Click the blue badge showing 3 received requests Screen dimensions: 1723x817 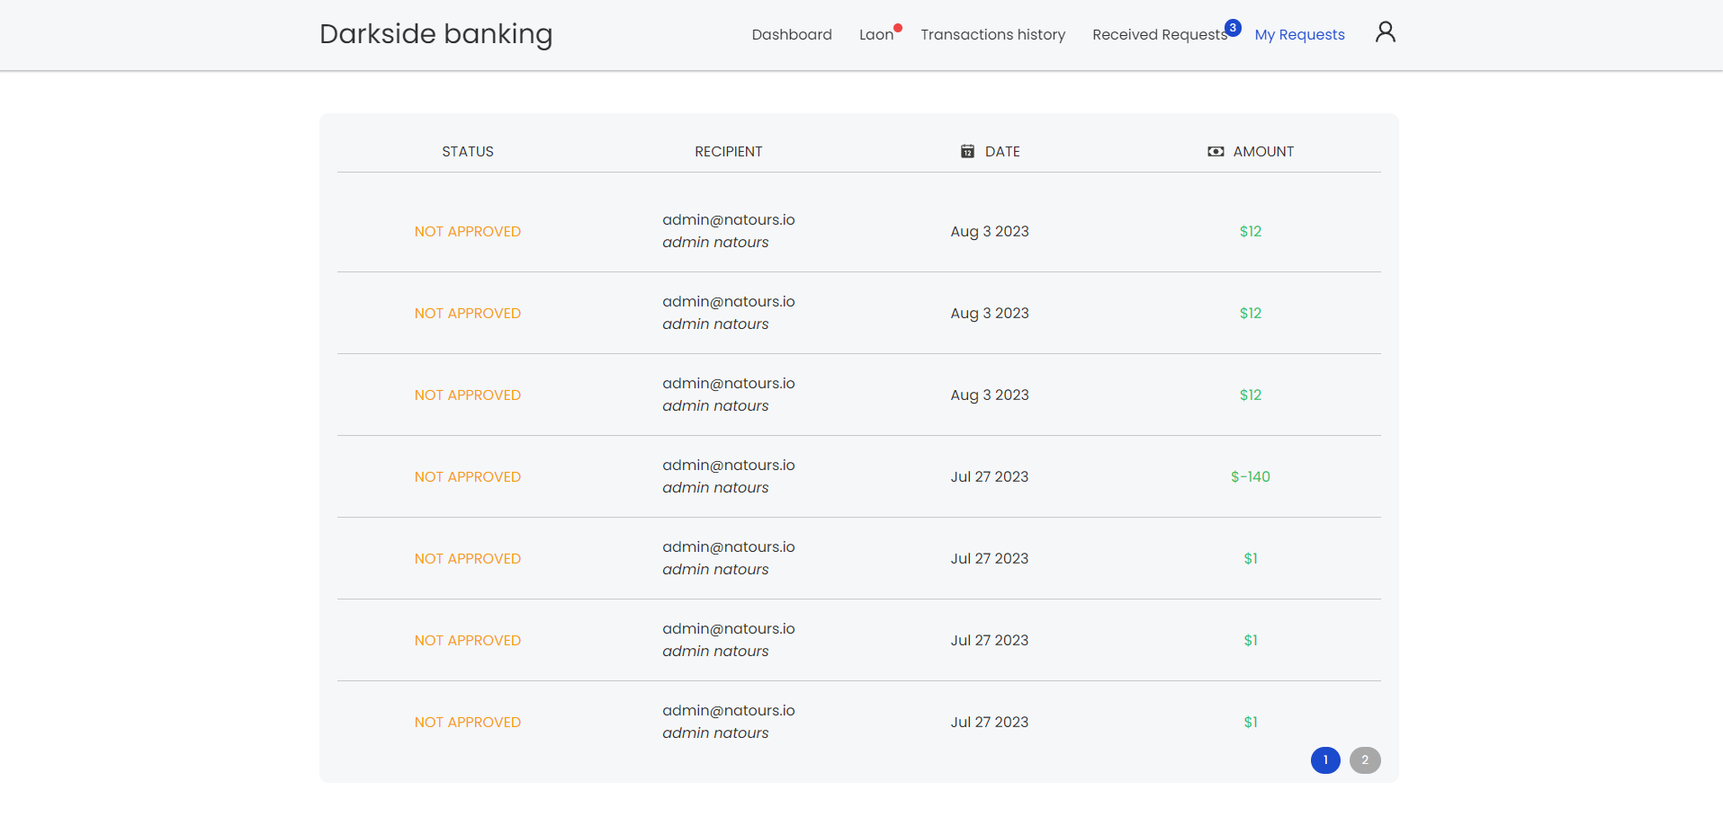(x=1232, y=27)
